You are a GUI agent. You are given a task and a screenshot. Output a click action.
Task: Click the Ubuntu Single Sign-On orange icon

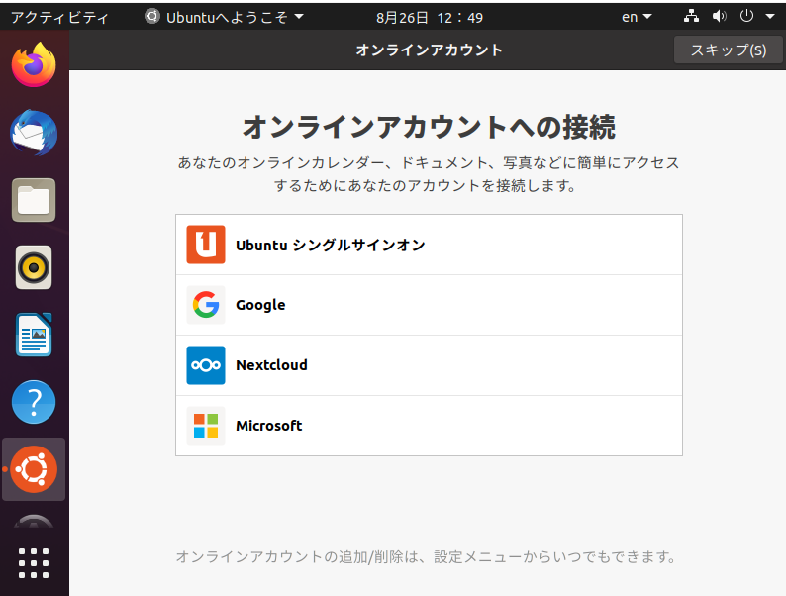[x=206, y=245]
